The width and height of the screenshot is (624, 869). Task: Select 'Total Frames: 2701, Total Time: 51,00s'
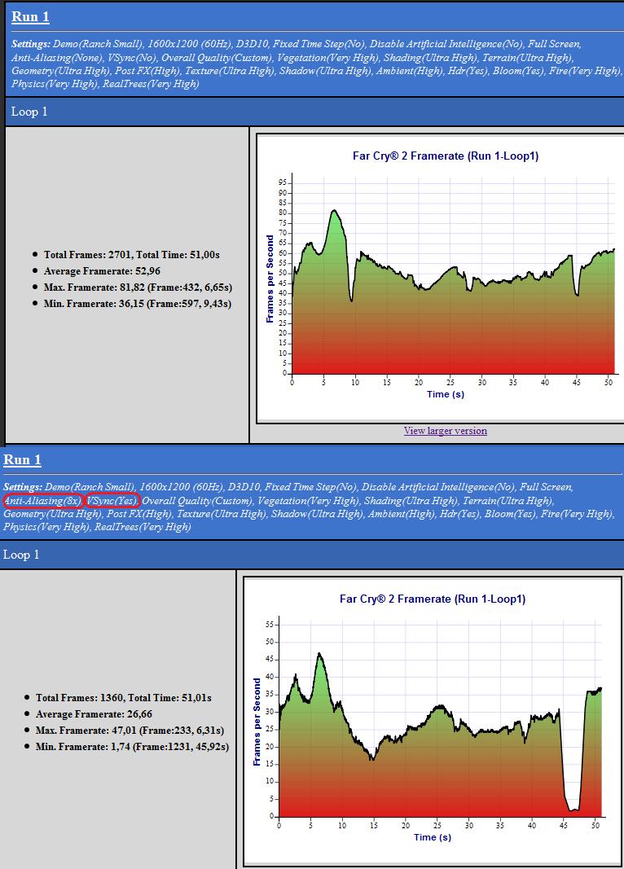(132, 255)
